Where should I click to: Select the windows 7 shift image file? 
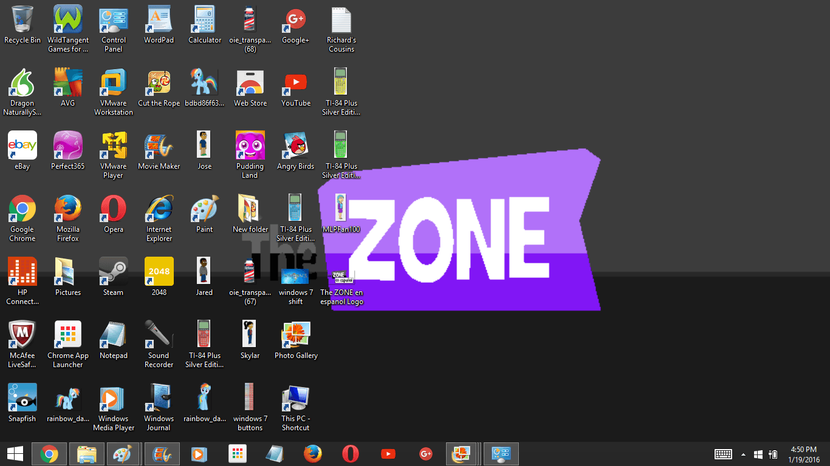(x=296, y=286)
